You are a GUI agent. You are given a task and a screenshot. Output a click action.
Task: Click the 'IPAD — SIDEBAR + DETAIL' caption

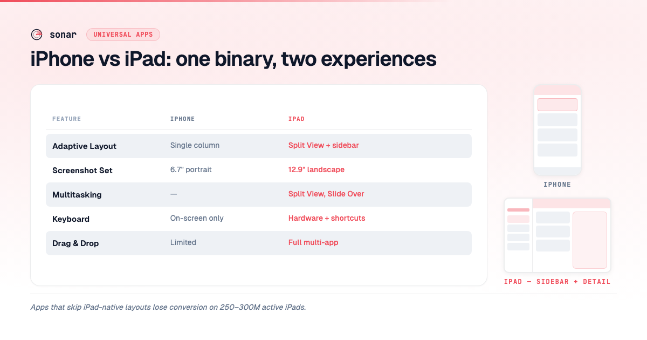(x=557, y=282)
